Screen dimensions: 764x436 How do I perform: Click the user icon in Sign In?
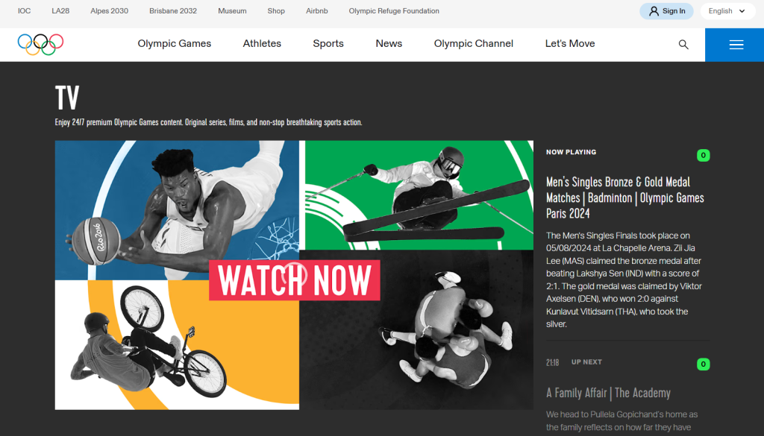[x=654, y=11]
